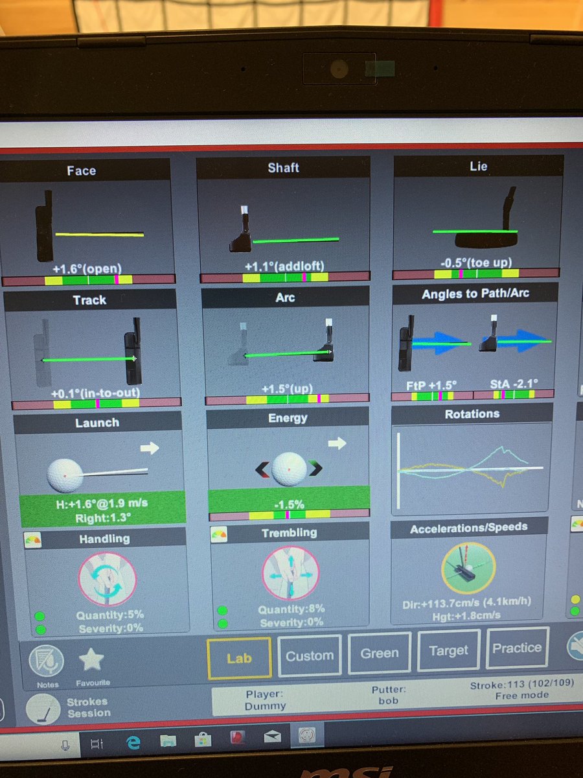Image resolution: width=583 pixels, height=778 pixels.
Task: Click the Lie panel header
Action: tap(478, 166)
